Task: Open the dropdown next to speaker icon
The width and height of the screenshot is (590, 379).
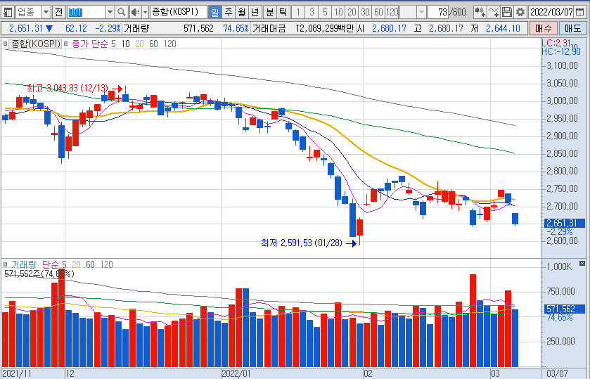Action: pyautogui.click(x=146, y=12)
